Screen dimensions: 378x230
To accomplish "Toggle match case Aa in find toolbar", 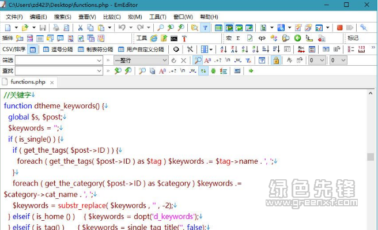I will 162,71.
